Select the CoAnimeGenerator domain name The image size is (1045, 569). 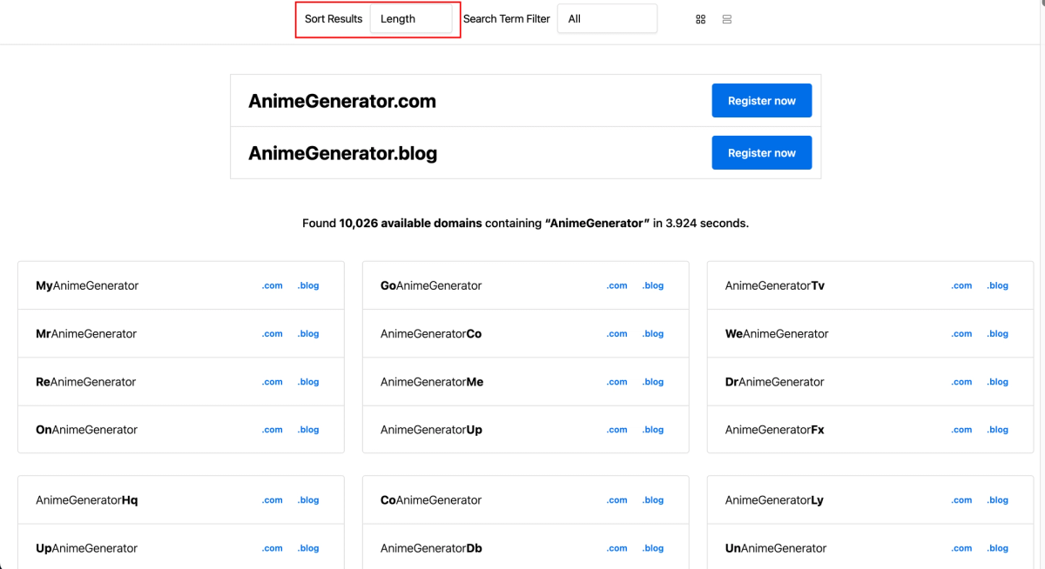click(431, 500)
